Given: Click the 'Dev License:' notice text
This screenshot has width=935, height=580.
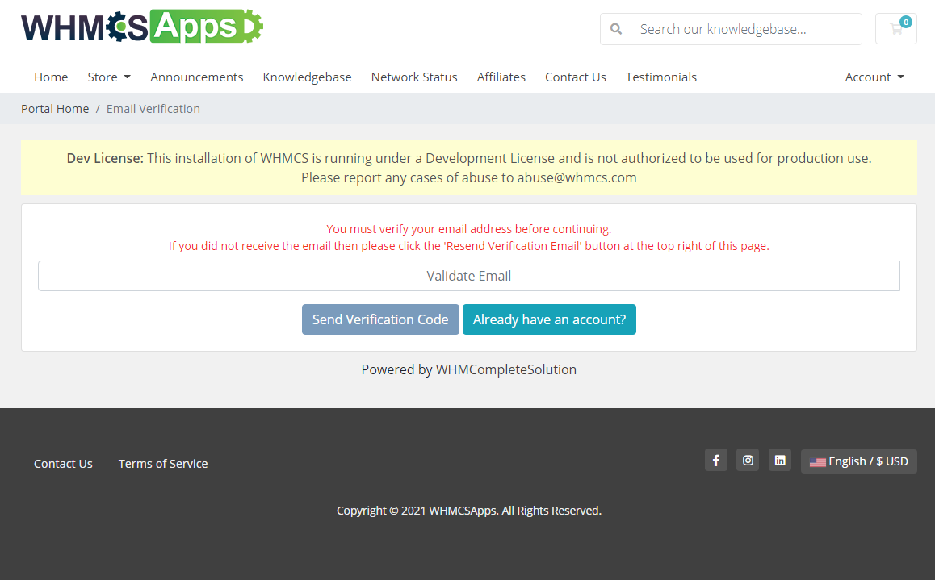Looking at the screenshot, I should [x=105, y=158].
